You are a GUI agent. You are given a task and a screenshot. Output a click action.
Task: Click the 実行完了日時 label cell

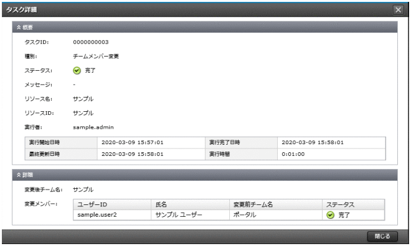click(x=241, y=142)
